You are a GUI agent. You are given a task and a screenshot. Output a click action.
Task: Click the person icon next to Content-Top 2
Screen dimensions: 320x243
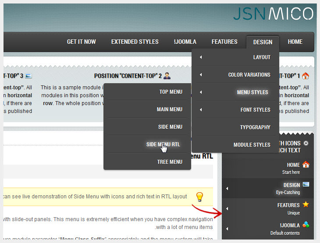pos(167,76)
